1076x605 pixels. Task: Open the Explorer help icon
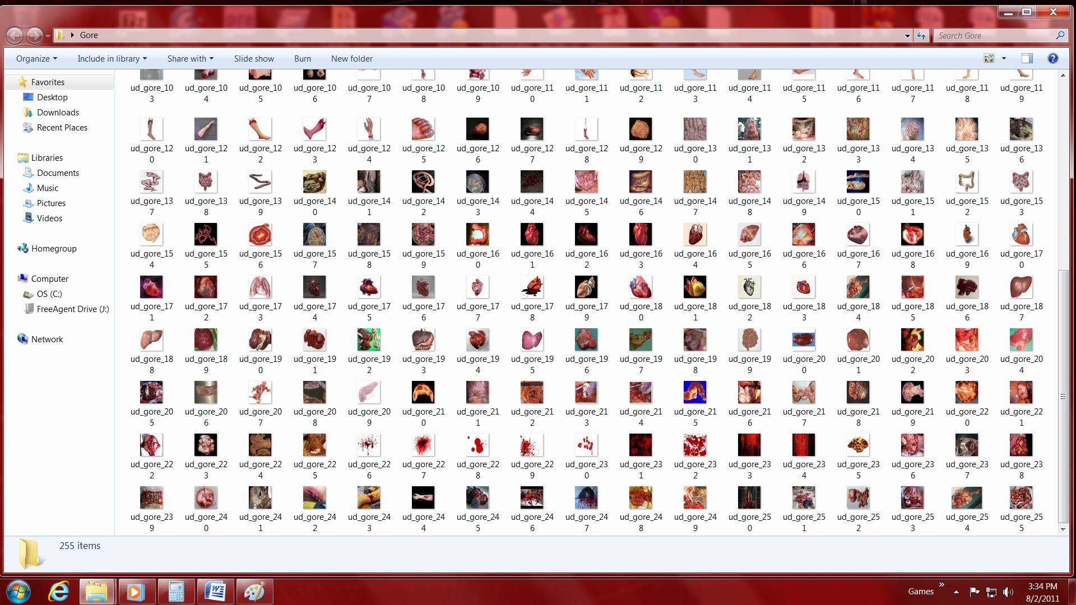[x=1052, y=58]
